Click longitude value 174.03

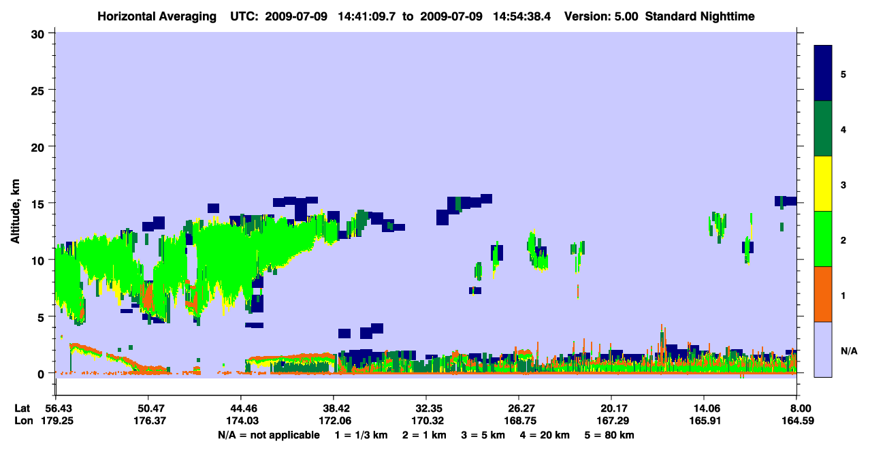(x=241, y=421)
